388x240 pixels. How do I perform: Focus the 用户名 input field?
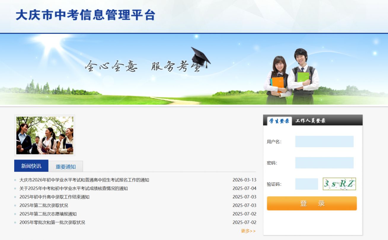click(324, 142)
